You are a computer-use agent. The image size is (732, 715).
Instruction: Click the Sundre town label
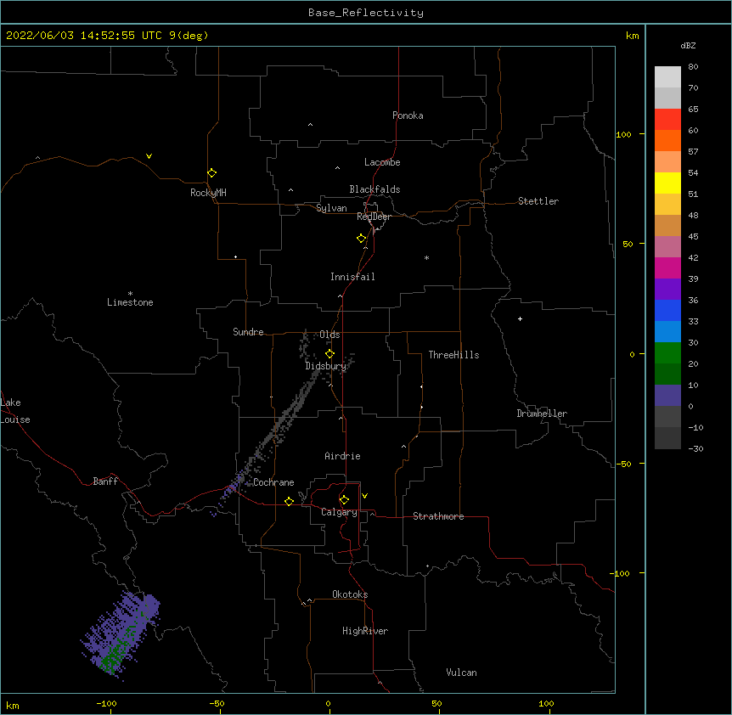coord(248,332)
